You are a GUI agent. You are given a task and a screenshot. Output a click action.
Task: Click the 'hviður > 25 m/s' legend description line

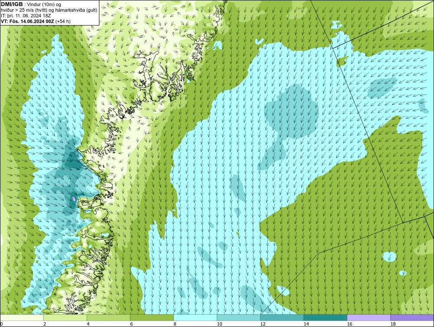click(49, 10)
